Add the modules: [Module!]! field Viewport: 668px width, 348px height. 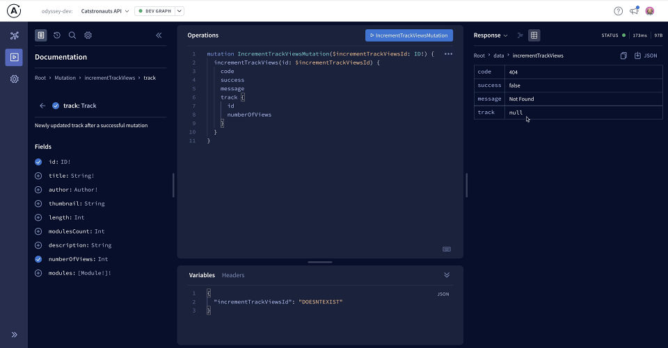click(x=38, y=273)
